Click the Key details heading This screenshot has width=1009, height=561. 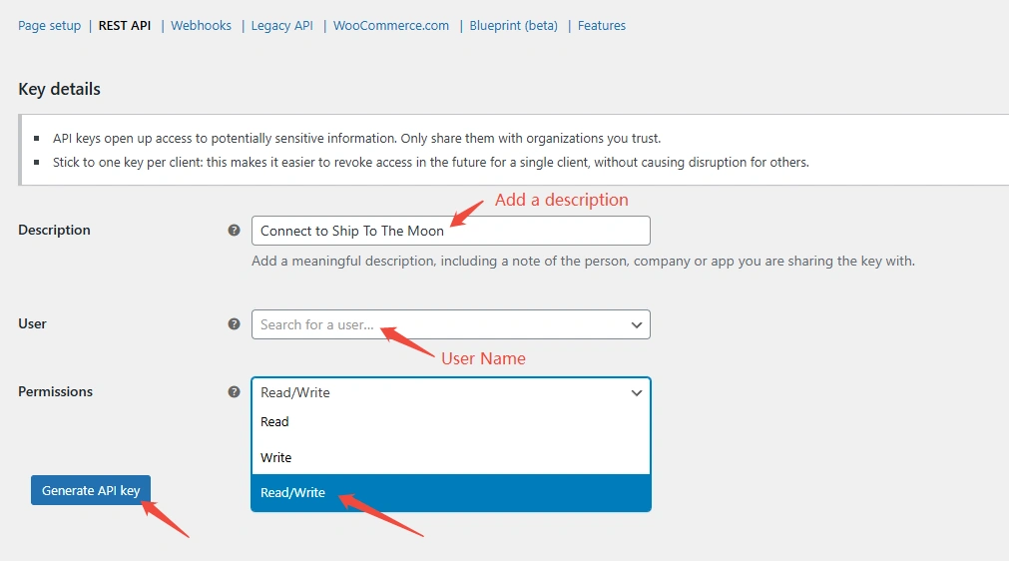pyautogui.click(x=59, y=89)
